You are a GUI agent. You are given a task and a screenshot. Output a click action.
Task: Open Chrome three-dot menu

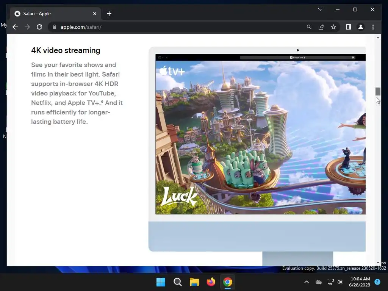click(x=373, y=27)
